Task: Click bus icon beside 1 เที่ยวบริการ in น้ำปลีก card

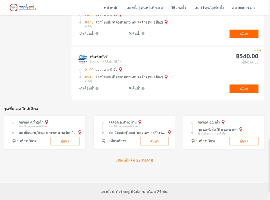Action: point(14,141)
